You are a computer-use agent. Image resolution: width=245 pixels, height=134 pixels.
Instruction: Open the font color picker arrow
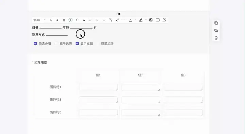tap(135, 20)
